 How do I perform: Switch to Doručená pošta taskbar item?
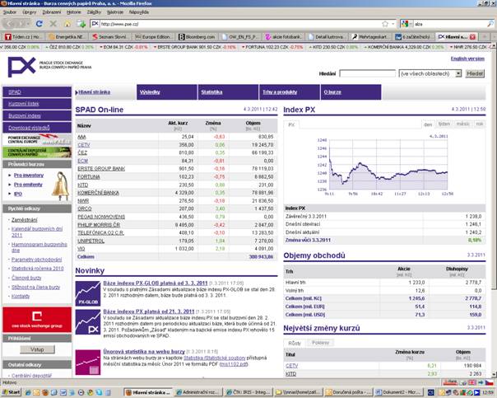coord(348,392)
